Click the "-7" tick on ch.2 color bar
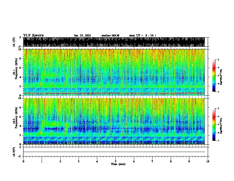Screen dimensions: 234x181 click(218, 140)
